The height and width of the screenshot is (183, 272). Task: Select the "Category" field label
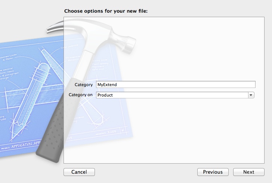pos(84,85)
